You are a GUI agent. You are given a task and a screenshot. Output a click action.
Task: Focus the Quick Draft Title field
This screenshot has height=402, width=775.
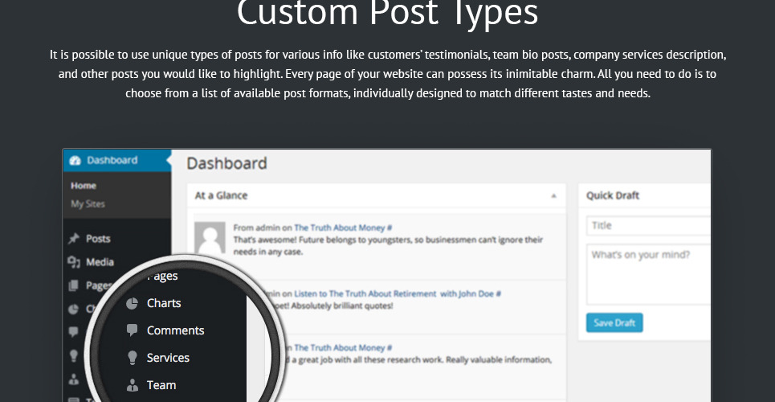[x=648, y=226]
